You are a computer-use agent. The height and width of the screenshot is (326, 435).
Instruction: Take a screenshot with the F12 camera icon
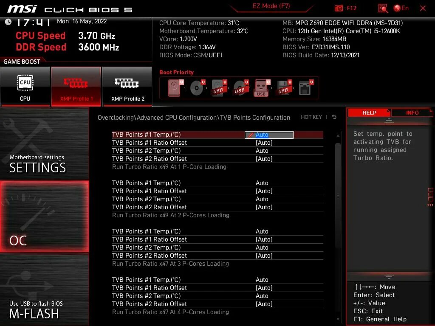pos(339,8)
